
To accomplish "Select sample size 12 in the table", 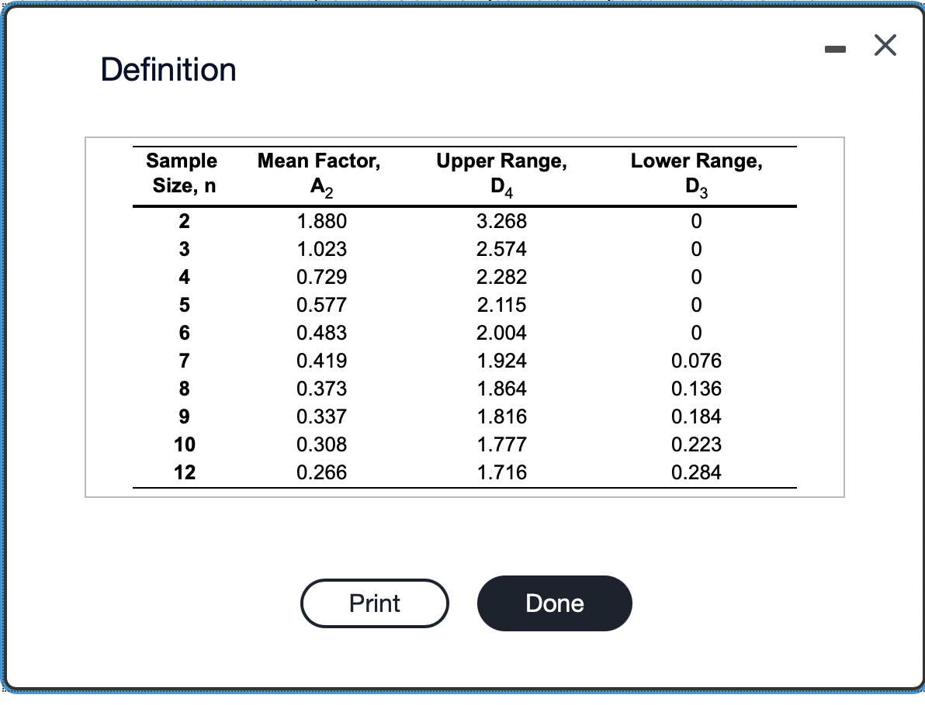I will coord(183,472).
